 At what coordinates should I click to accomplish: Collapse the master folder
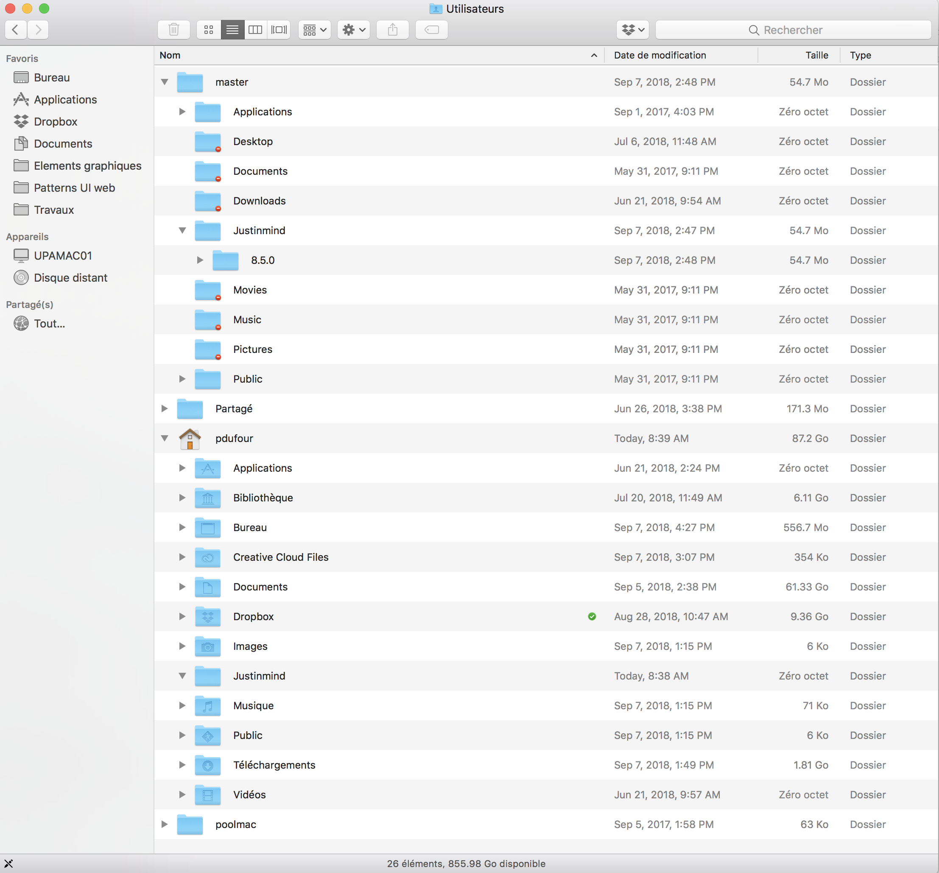pyautogui.click(x=165, y=82)
